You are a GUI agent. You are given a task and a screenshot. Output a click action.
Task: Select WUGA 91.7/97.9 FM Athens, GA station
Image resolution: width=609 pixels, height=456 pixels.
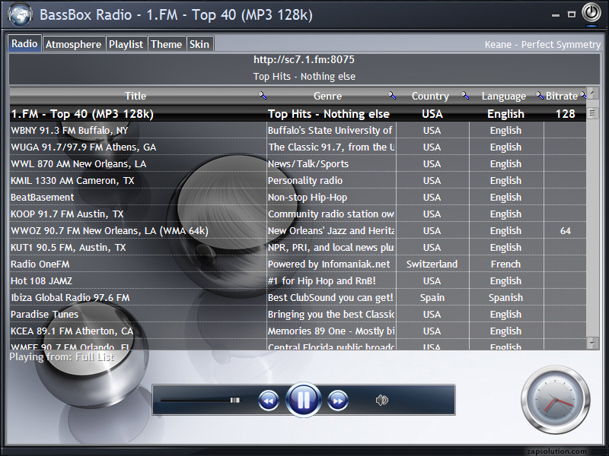[x=298, y=147]
